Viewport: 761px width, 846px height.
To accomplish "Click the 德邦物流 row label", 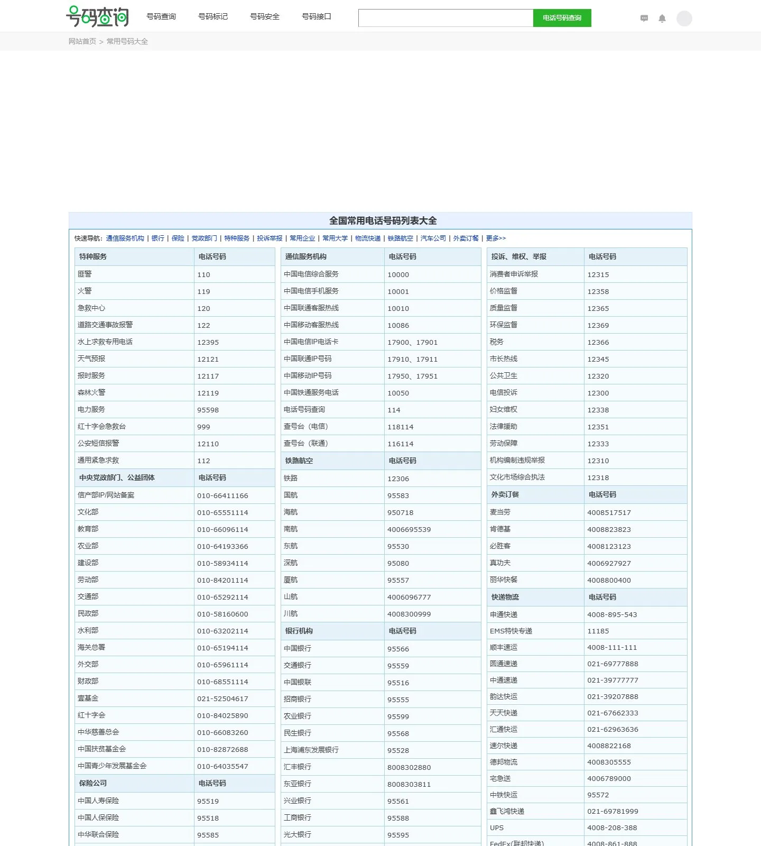I will click(504, 762).
